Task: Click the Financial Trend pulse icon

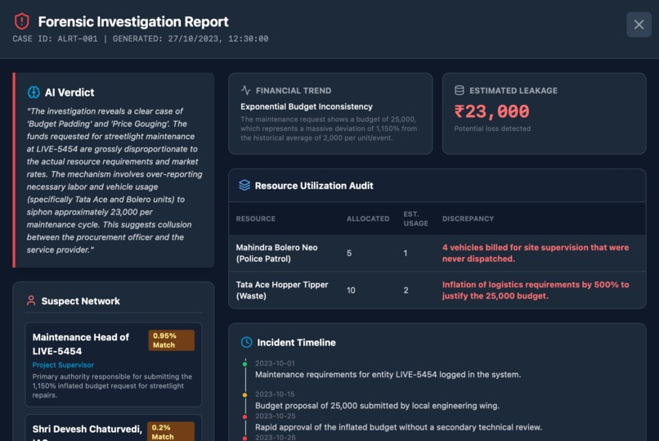Action: (246, 90)
